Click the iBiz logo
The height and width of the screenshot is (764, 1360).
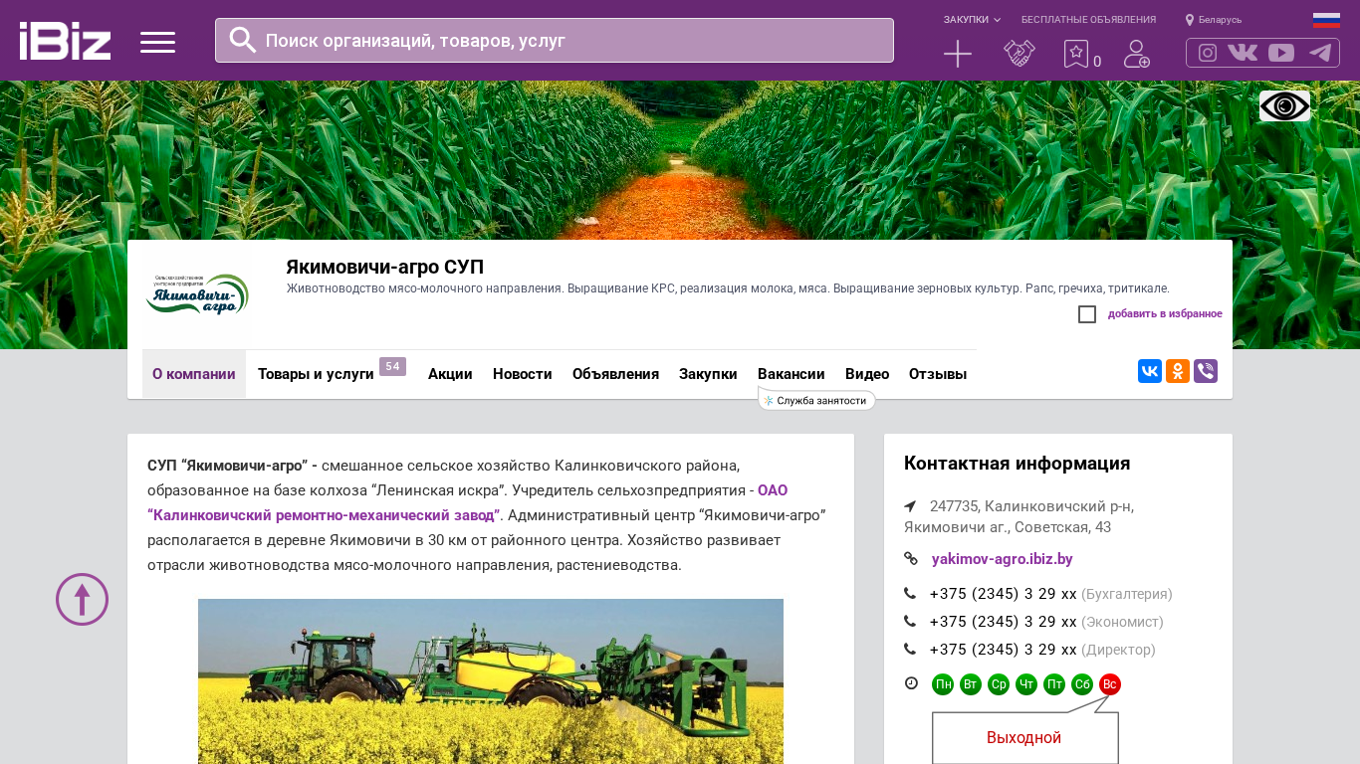(65, 41)
